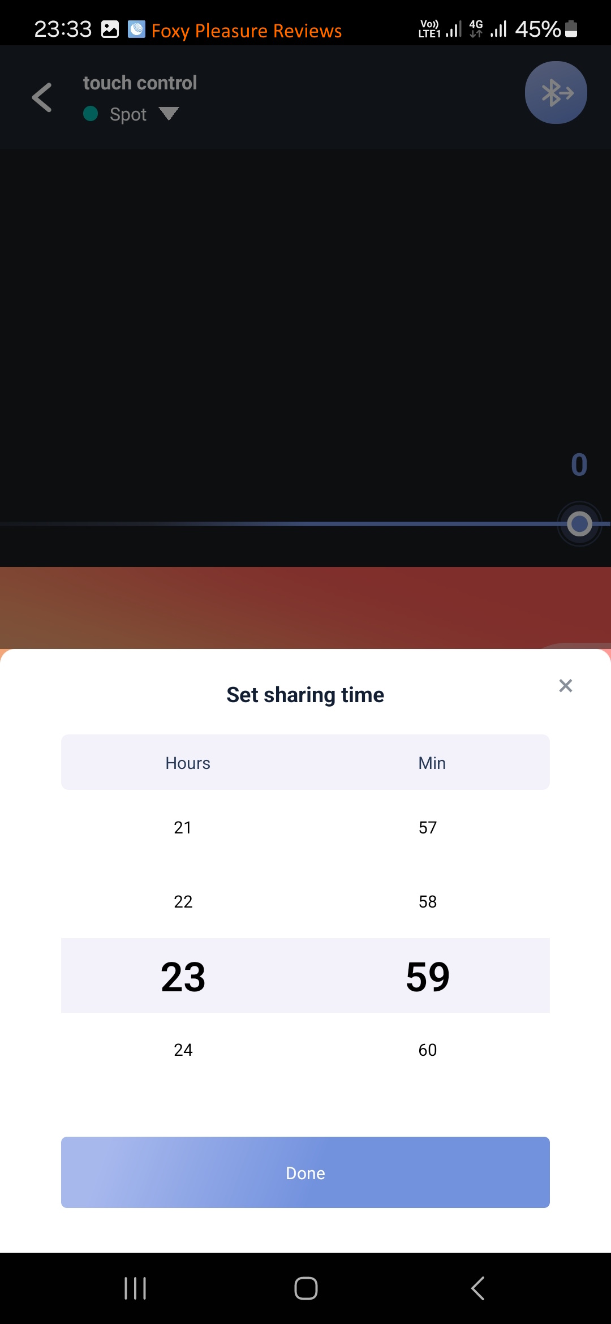This screenshot has width=611, height=1324.
Task: Select 22 in the Hours column
Action: coord(183,901)
